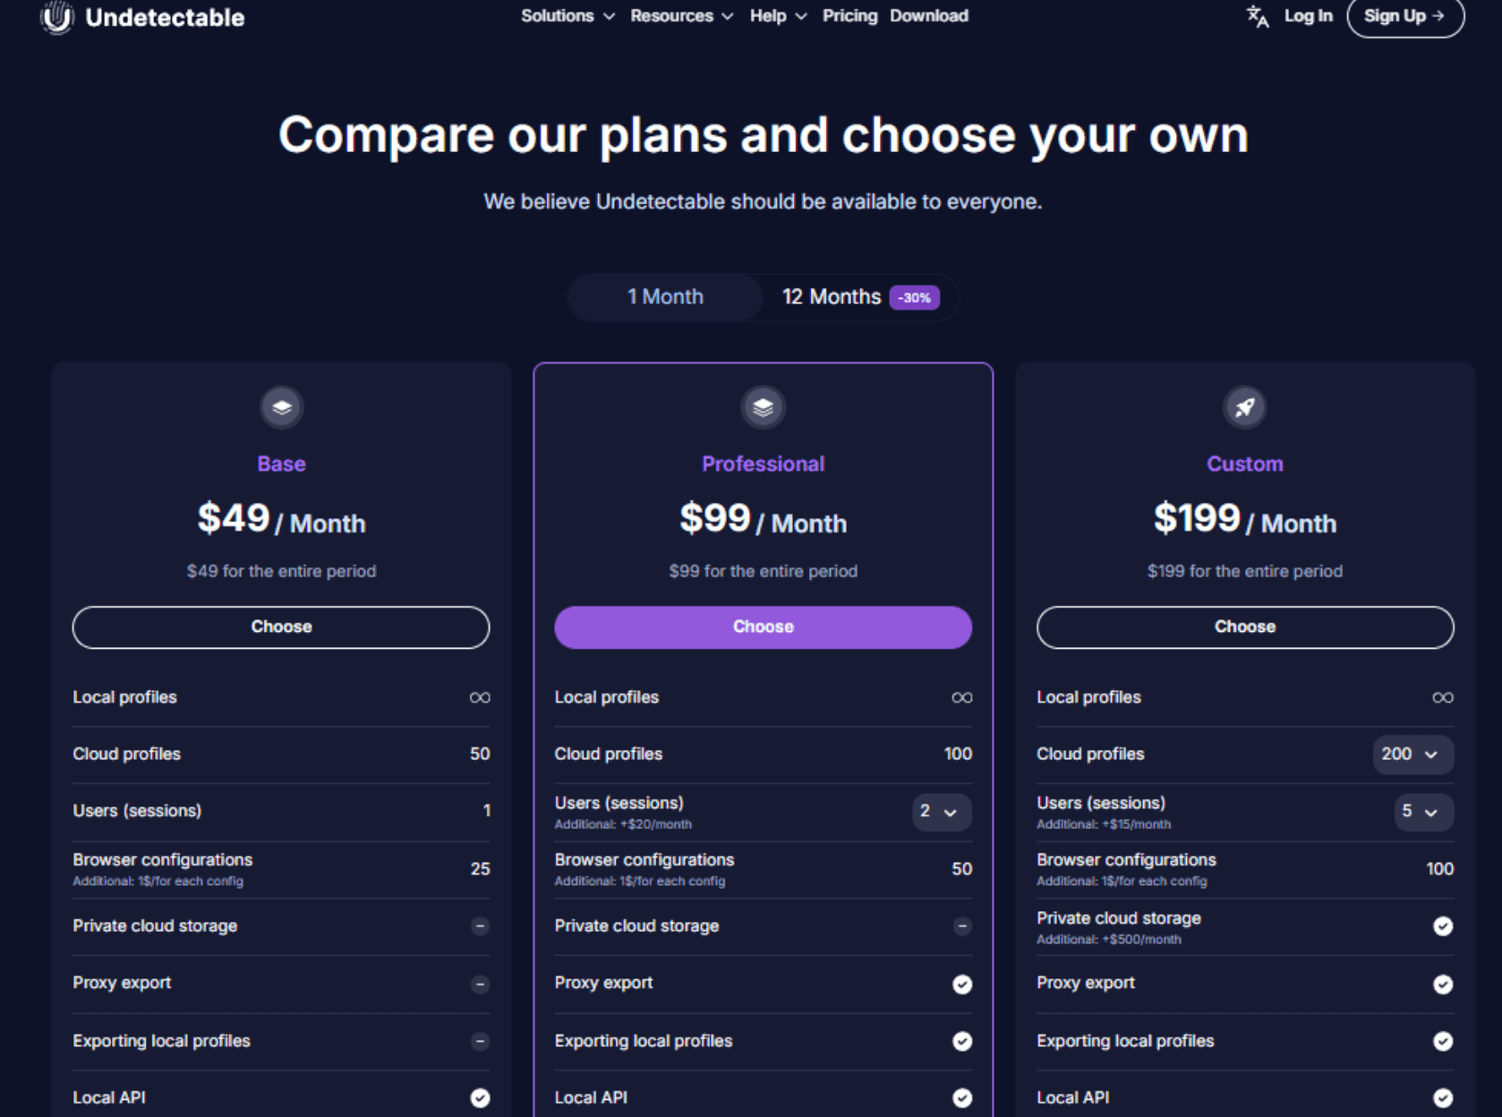Click the Log In link
Image resolution: width=1502 pixels, height=1117 pixels.
tap(1308, 16)
